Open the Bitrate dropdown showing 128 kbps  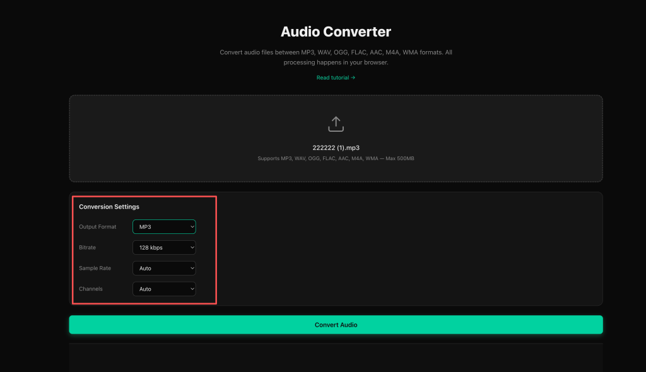pos(164,248)
